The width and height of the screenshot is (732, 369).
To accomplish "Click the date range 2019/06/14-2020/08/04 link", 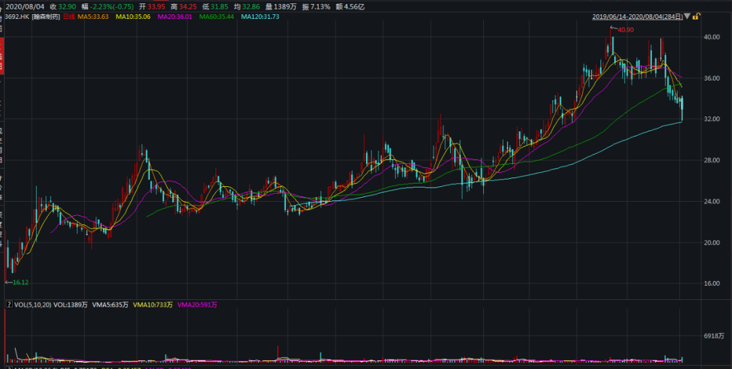I will tap(637, 16).
